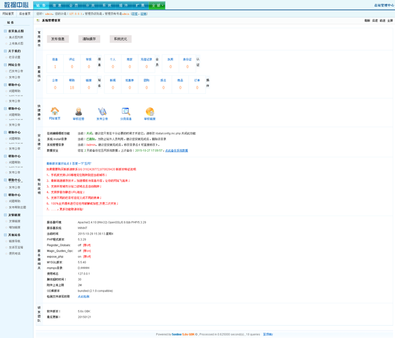This screenshot has height=338, width=395.
Task: Click the 订单 plugin statistic link
Action: (197, 80)
